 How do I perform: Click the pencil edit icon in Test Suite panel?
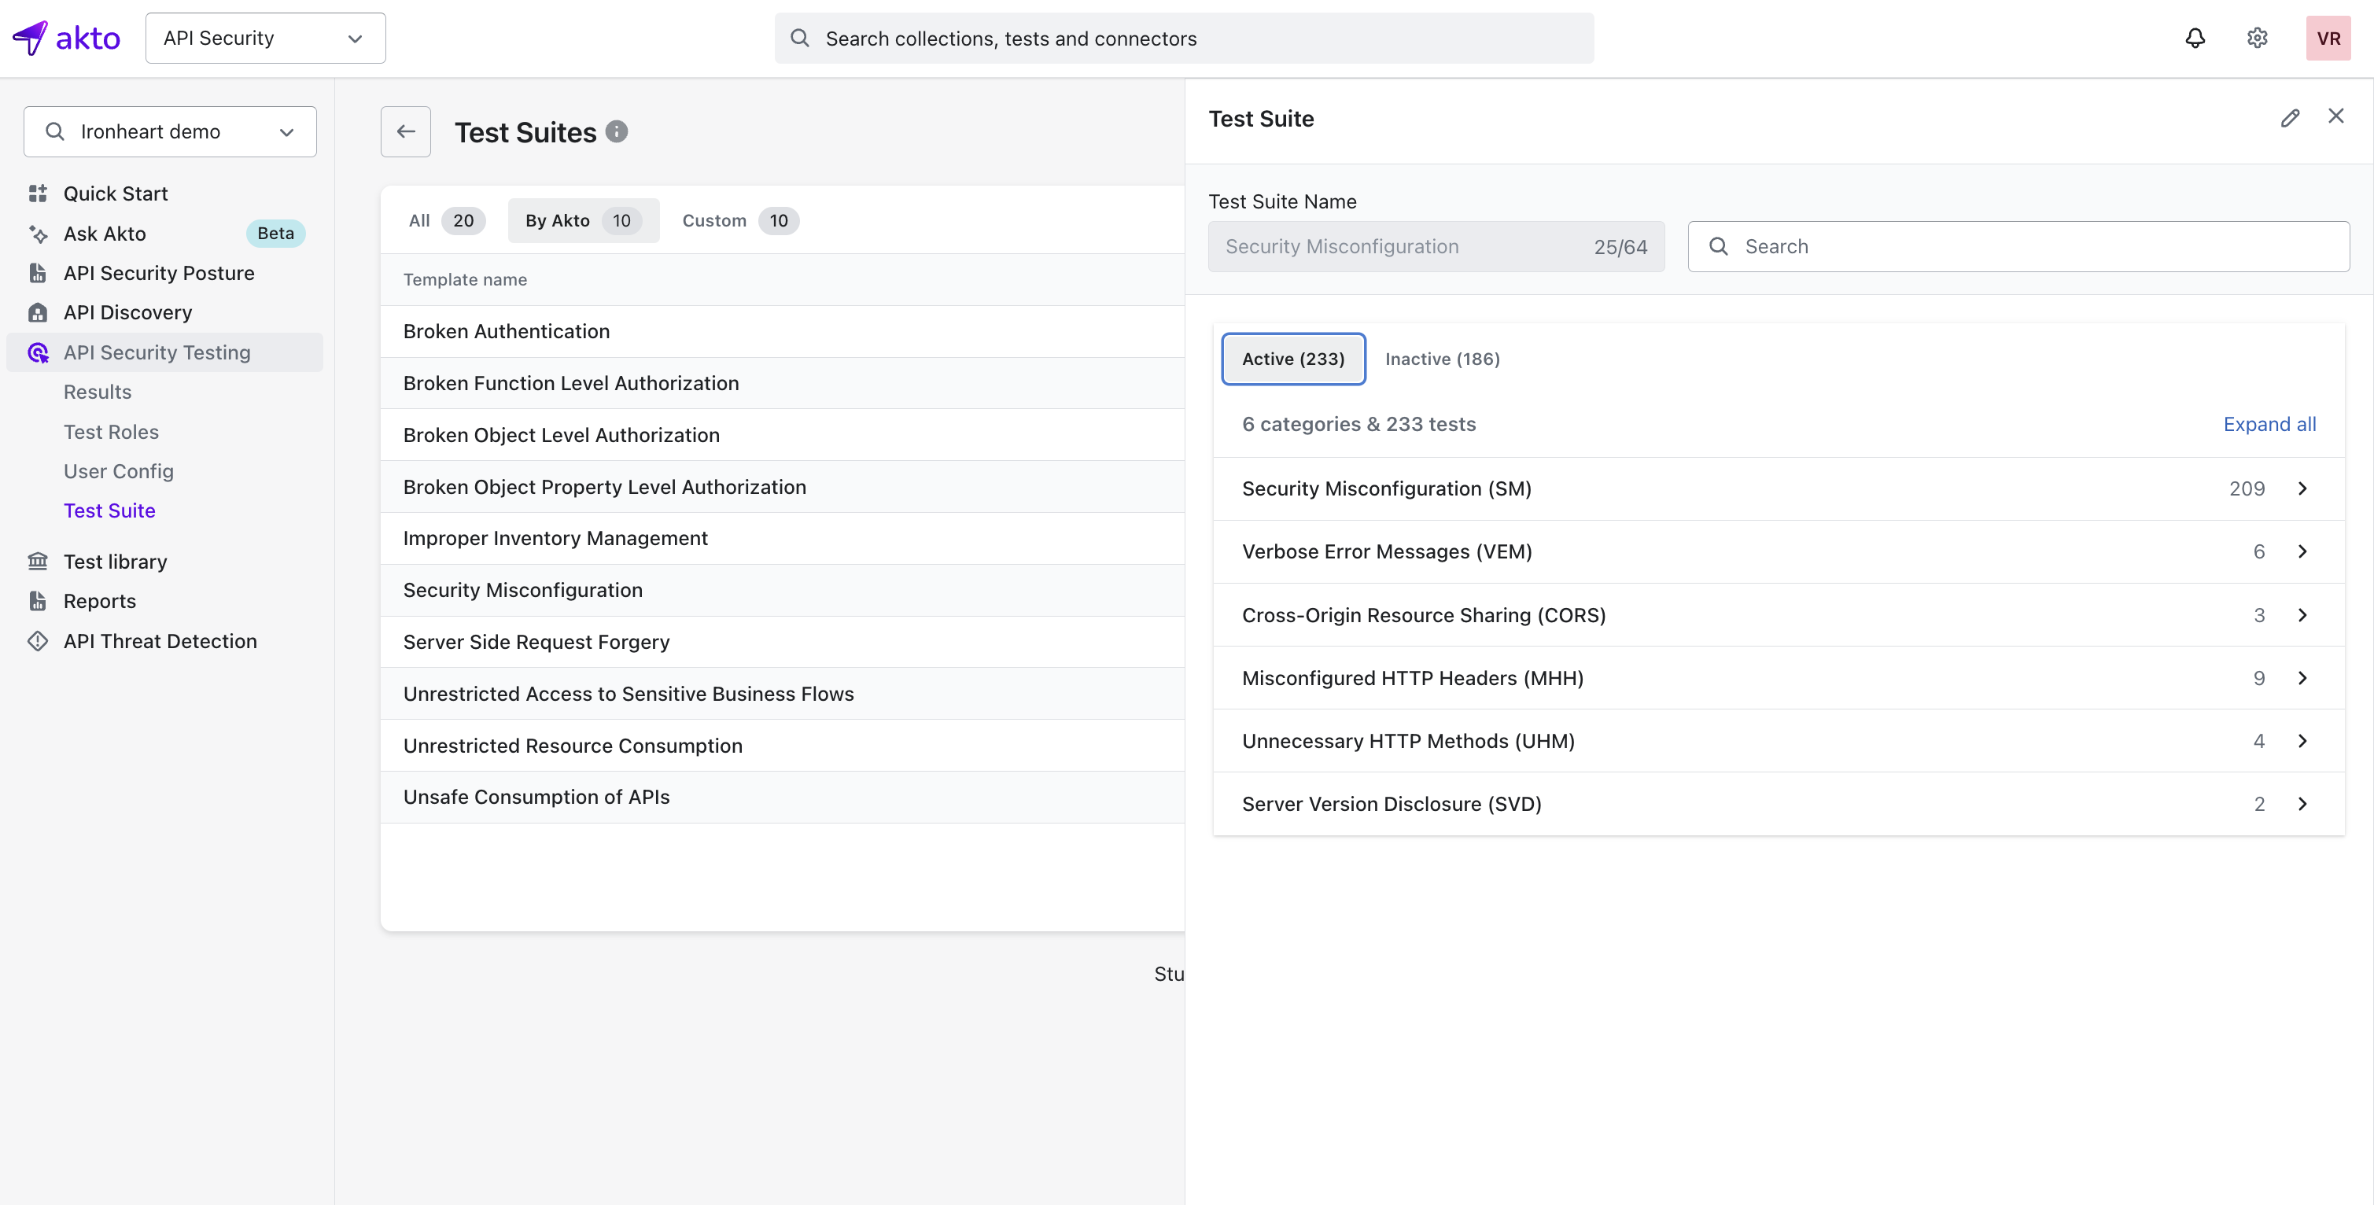[2290, 118]
